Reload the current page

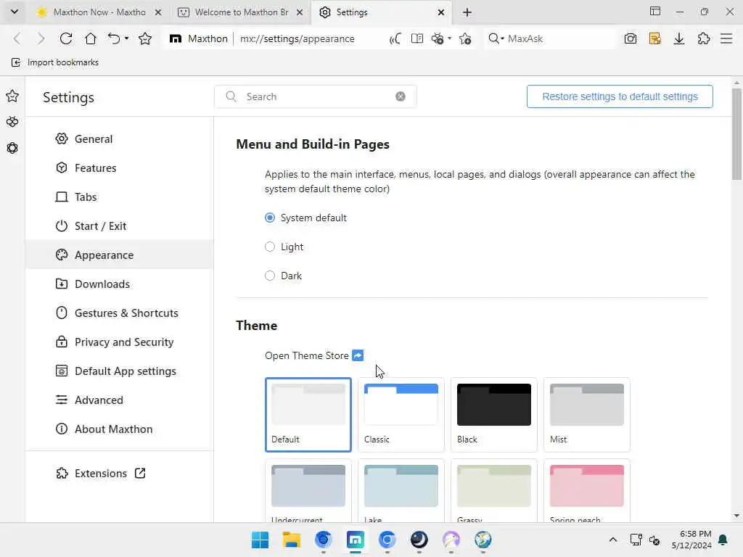click(x=66, y=38)
